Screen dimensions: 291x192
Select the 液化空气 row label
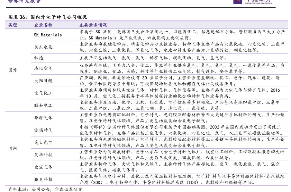click(x=43, y=69)
